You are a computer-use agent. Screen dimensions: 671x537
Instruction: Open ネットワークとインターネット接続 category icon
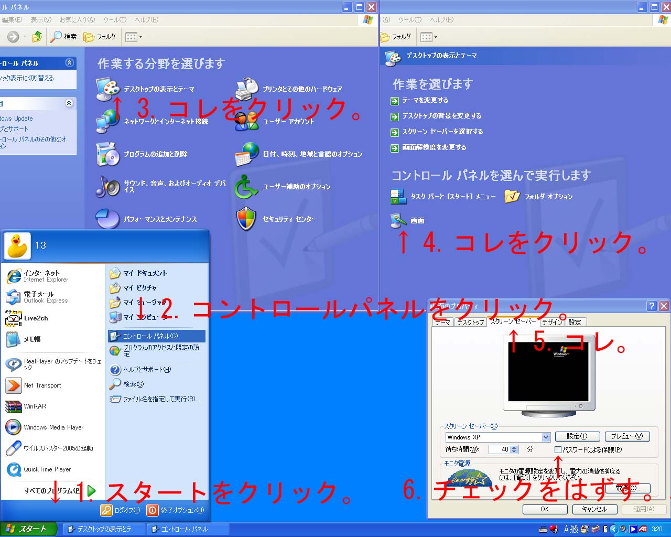click(108, 121)
